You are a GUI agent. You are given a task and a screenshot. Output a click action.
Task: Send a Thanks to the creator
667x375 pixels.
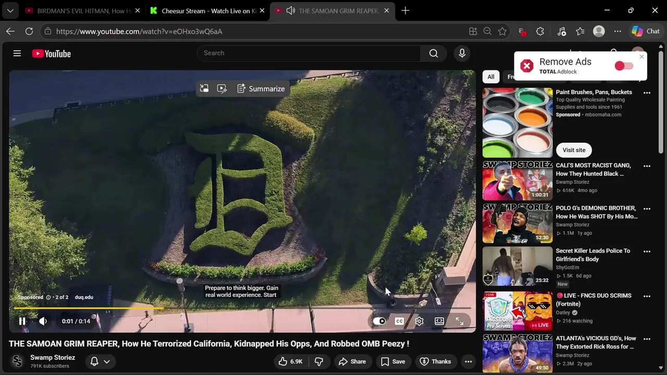[x=436, y=361]
